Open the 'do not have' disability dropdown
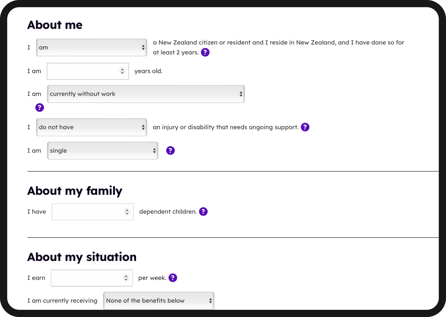This screenshot has width=446, height=317. pyautogui.click(x=91, y=127)
